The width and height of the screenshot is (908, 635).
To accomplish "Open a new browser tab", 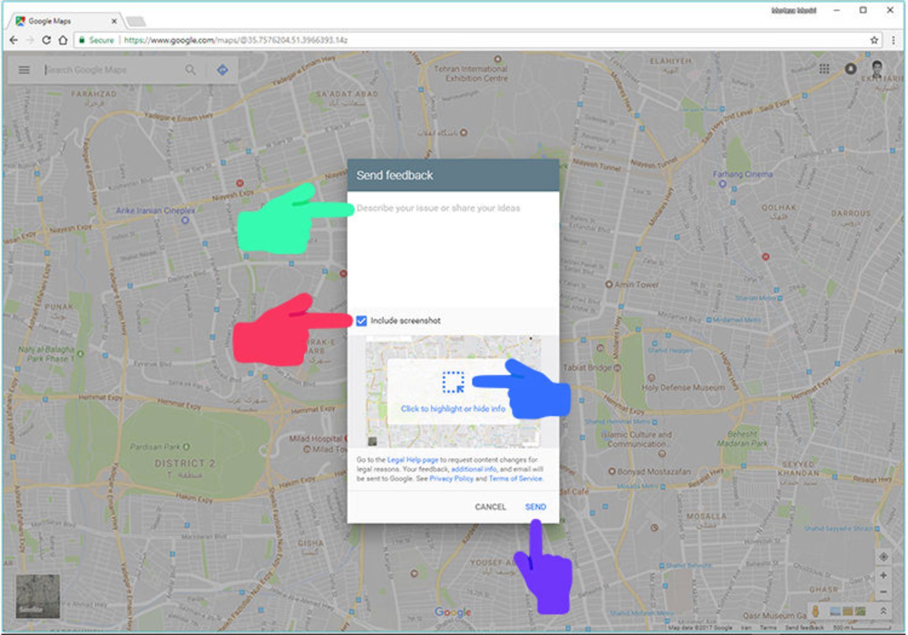I will pos(136,21).
